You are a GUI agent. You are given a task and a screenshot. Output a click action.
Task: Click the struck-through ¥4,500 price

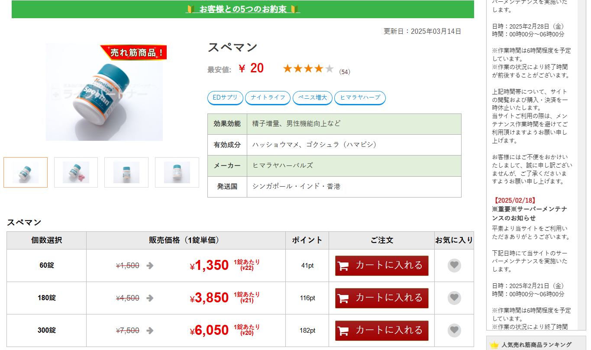(128, 298)
